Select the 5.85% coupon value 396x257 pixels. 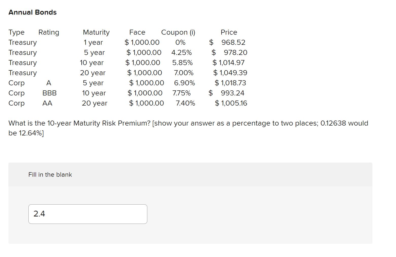coord(183,63)
